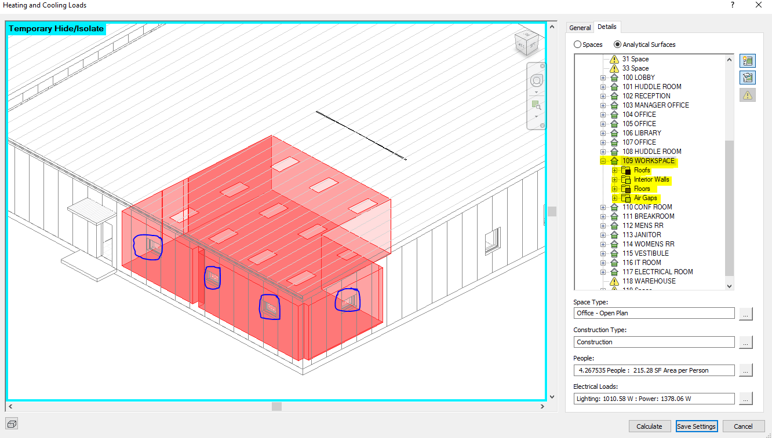The width and height of the screenshot is (772, 438).
Task: Click the Electrical Loads value field
Action: pos(654,399)
